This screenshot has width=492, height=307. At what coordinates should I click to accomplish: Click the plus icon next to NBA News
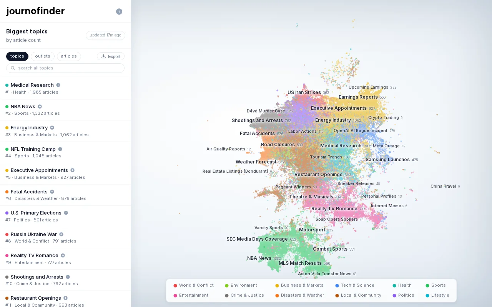[x=40, y=107]
